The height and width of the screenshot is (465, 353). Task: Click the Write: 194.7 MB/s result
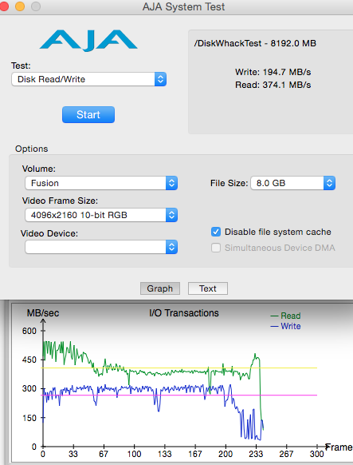[x=273, y=72]
